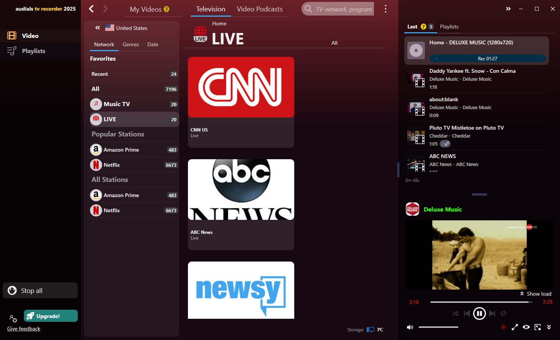Image resolution: width=560 pixels, height=340 pixels.
Task: Pause the current playback
Action: (480, 313)
